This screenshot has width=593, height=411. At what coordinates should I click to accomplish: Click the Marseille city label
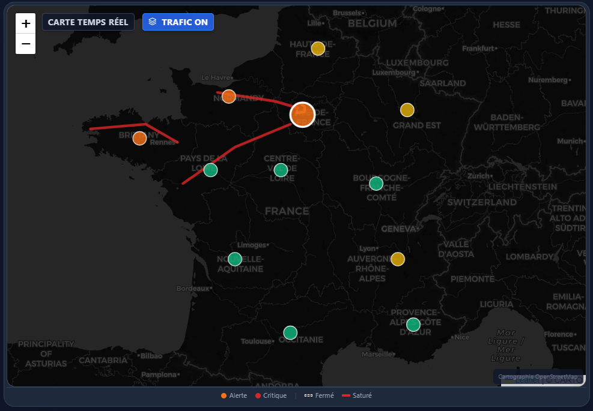point(377,355)
